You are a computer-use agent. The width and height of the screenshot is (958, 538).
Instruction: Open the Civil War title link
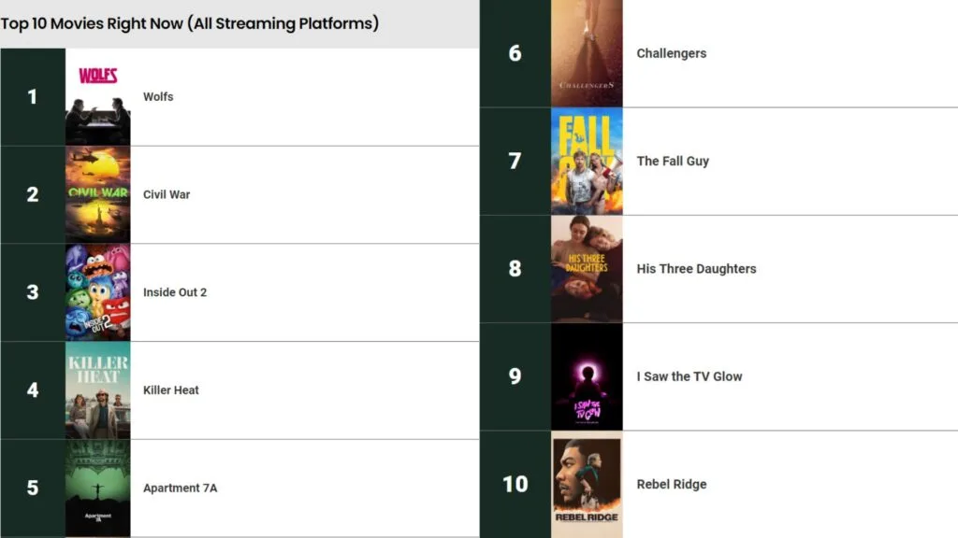tap(167, 194)
